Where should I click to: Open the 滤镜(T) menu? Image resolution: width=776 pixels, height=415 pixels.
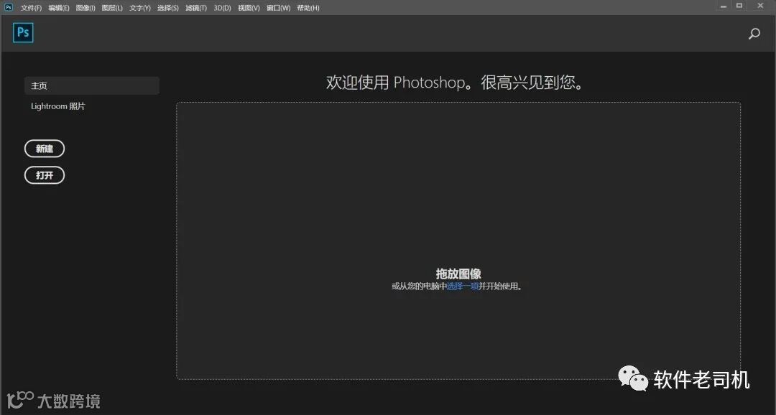click(196, 8)
